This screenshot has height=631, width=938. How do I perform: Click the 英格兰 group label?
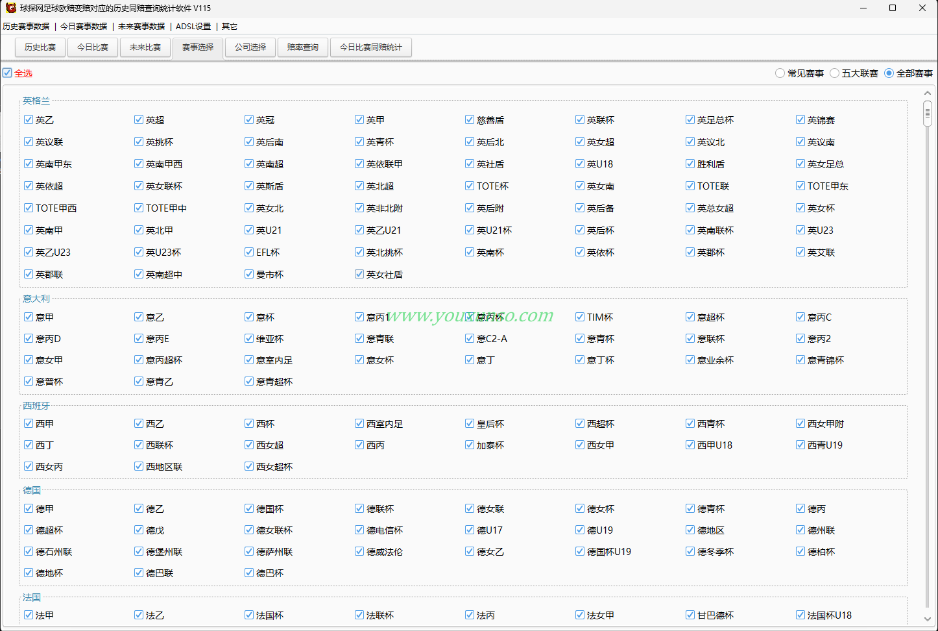click(x=36, y=101)
